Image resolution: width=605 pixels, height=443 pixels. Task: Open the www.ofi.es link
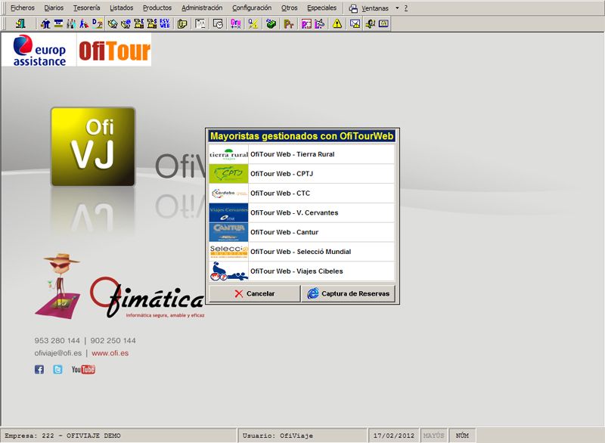[x=110, y=353]
